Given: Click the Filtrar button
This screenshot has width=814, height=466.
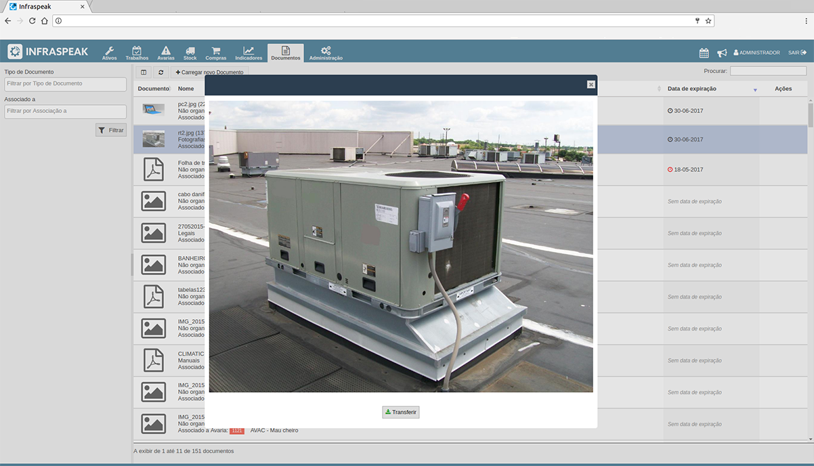Looking at the screenshot, I should [x=111, y=130].
